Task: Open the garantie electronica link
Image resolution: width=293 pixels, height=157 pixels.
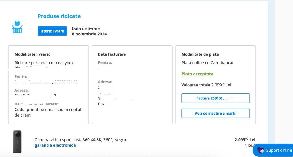Action: [55, 145]
